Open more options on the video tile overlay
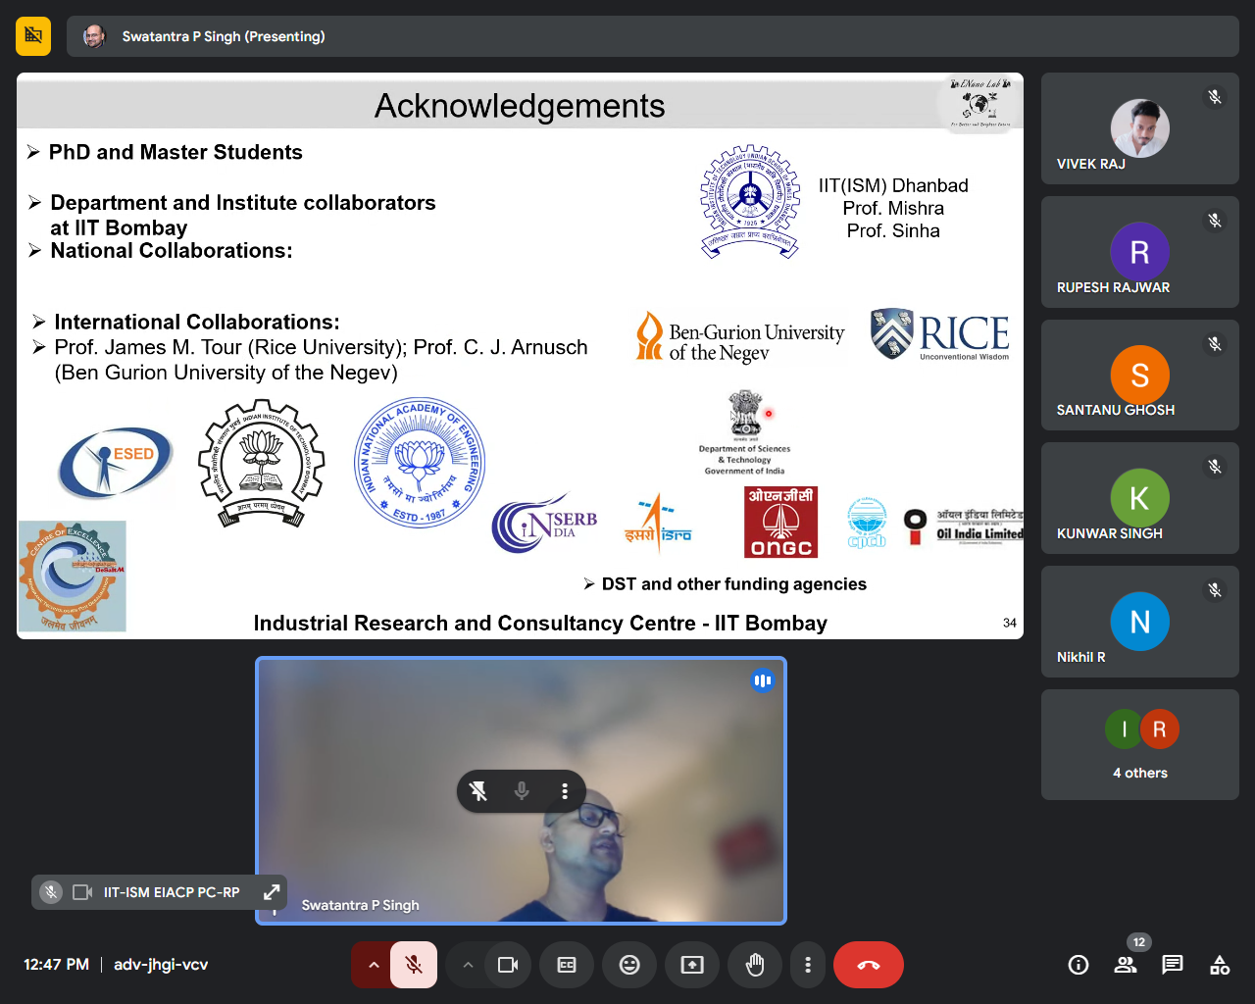This screenshot has width=1255, height=1004. point(565,790)
